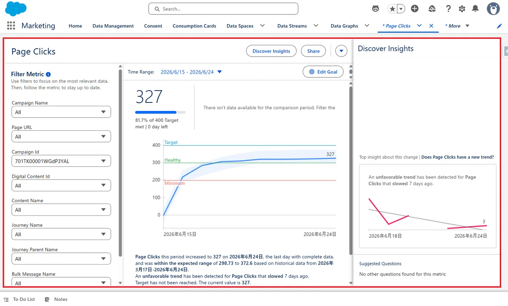This screenshot has height=306, width=508.
Task: Open the notifications bell
Action: tap(475, 8)
